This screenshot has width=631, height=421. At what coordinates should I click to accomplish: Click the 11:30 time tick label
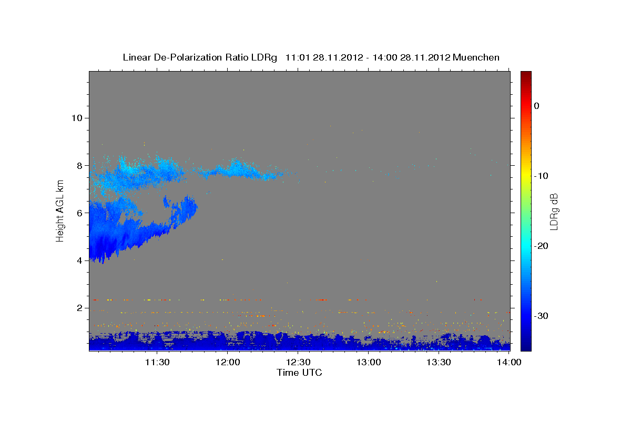coord(157,362)
